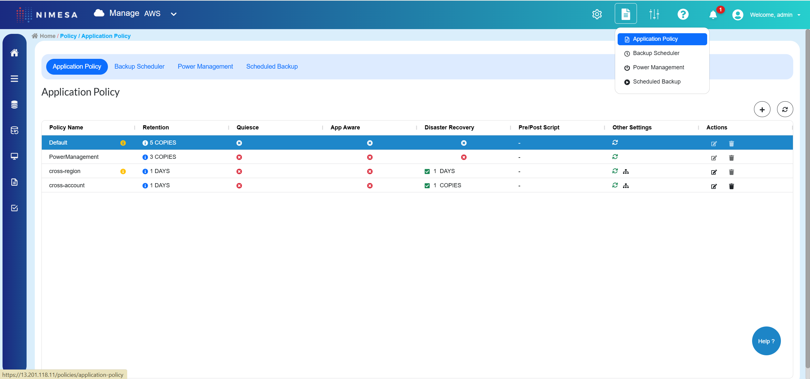Click the policy document icon in top bar
The image size is (810, 379).
(626, 14)
